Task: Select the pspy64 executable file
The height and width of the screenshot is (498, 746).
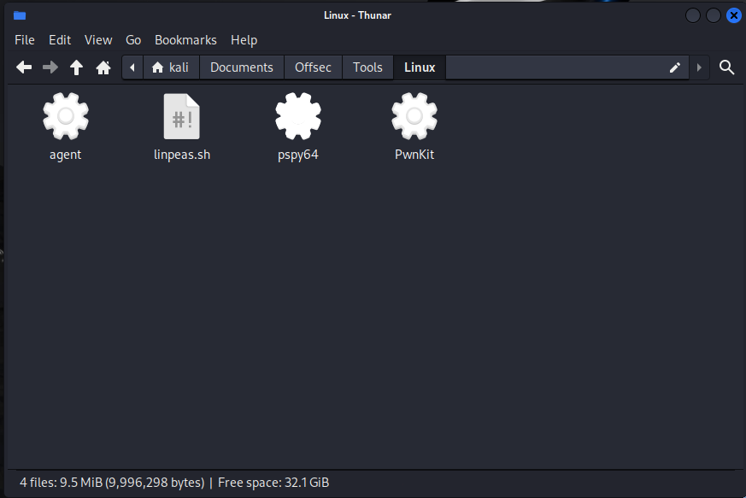Action: (298, 127)
